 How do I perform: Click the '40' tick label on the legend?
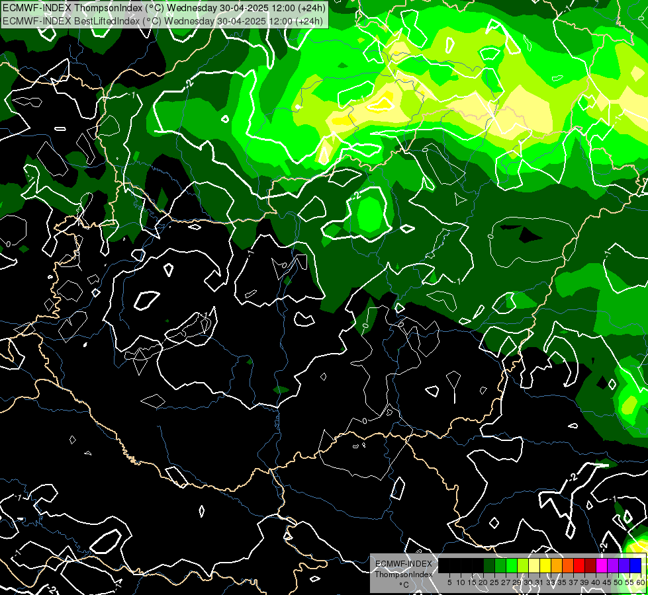point(596,582)
